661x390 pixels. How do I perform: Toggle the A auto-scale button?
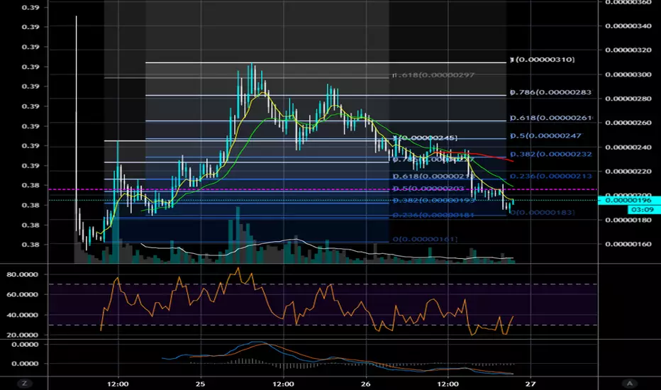click(630, 383)
